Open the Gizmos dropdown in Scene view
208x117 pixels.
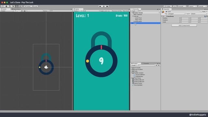(45, 11)
